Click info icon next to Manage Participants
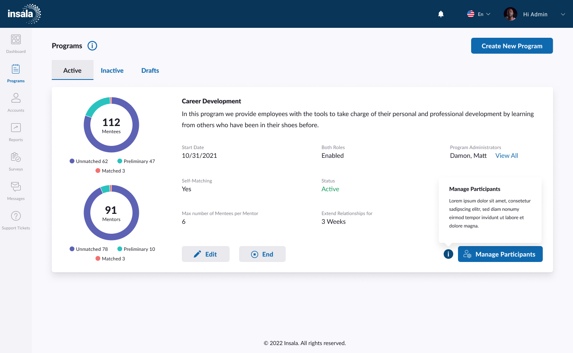The height and width of the screenshot is (353, 573). [448, 254]
